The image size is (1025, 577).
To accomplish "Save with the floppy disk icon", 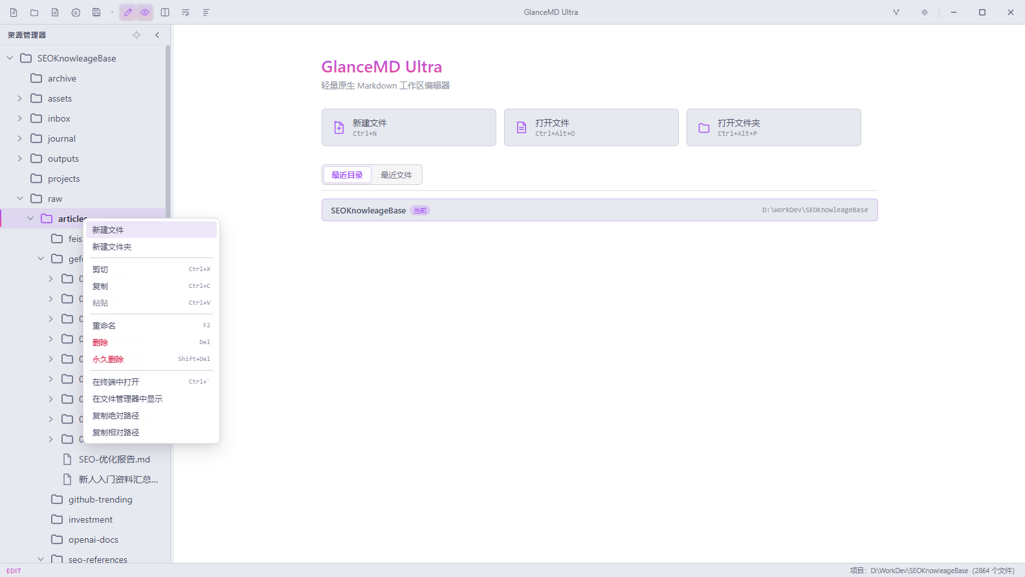I will click(96, 12).
